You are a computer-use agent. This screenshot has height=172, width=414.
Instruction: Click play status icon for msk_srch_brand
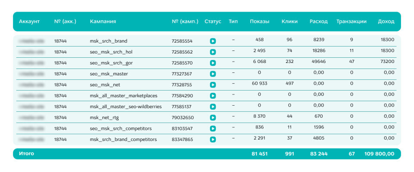tap(213, 41)
